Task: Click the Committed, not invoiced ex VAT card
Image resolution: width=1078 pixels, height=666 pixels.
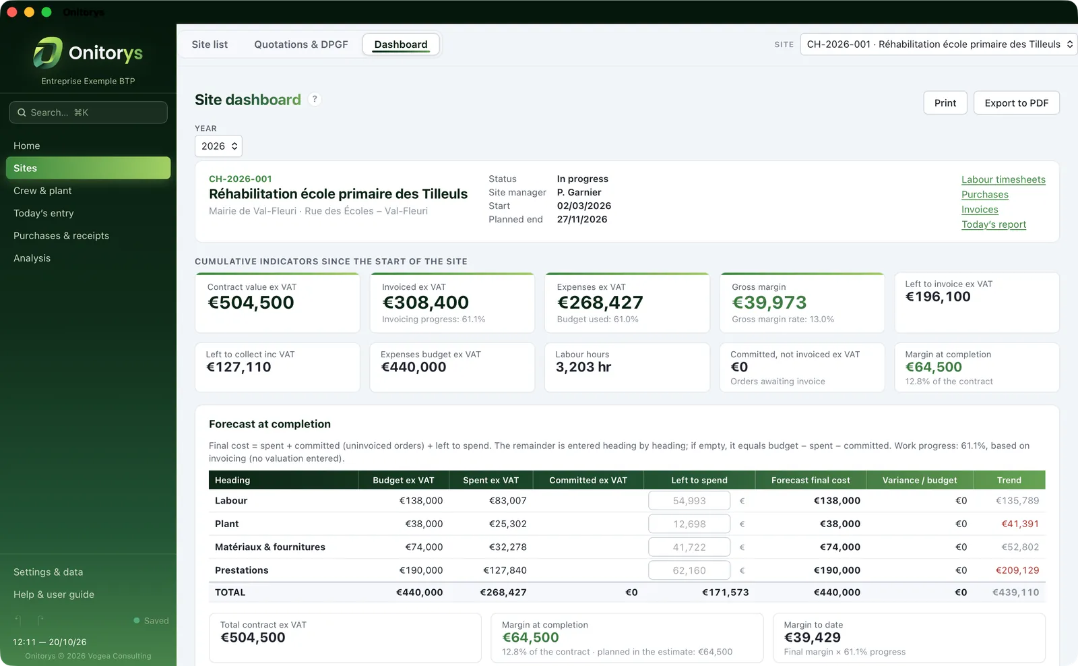Action: click(802, 367)
